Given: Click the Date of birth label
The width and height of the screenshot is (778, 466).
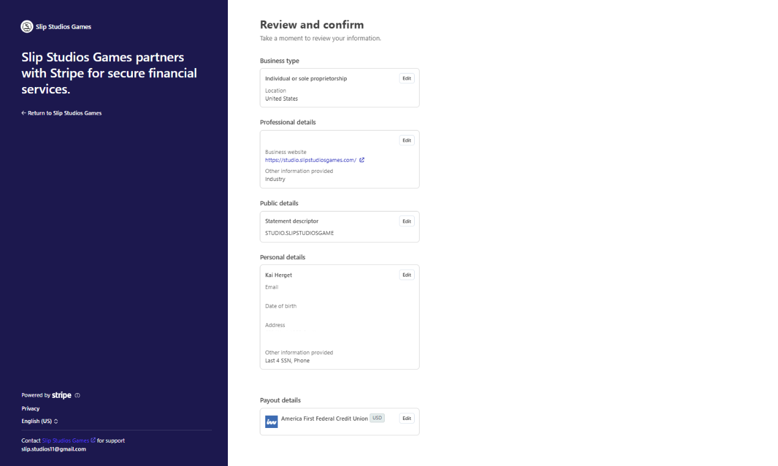Looking at the screenshot, I should [281, 306].
